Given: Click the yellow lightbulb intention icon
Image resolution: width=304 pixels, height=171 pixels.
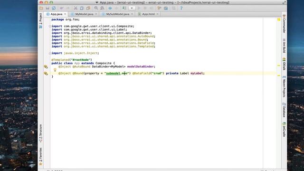Looking at the screenshot, I should tap(55, 70).
